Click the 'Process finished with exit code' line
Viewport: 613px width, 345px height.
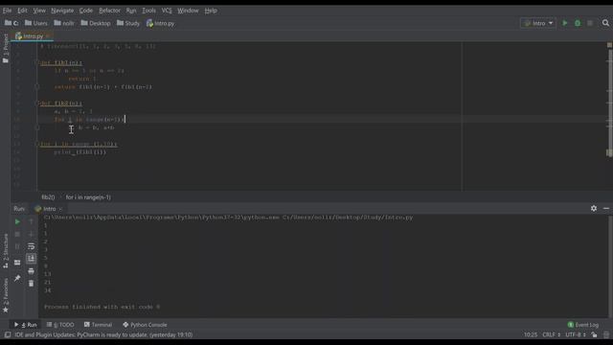(x=102, y=307)
